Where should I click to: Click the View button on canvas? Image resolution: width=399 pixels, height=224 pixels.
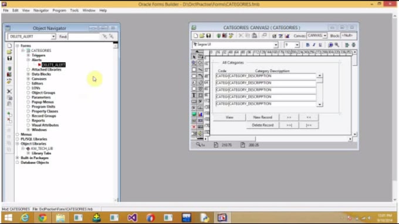(229, 117)
